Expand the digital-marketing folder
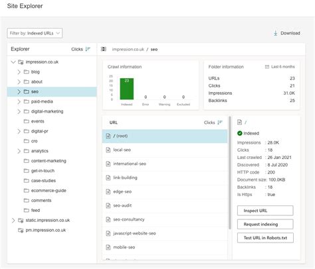The image size is (315, 269). pyautogui.click(x=19, y=111)
